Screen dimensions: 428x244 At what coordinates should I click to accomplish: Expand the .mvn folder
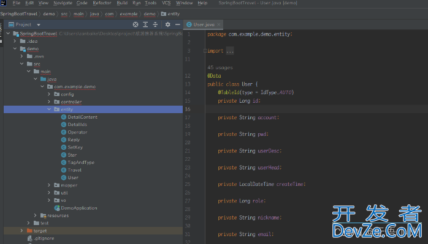pos(22,56)
